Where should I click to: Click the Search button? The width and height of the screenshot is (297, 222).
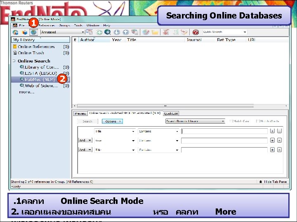pyautogui.click(x=87, y=121)
